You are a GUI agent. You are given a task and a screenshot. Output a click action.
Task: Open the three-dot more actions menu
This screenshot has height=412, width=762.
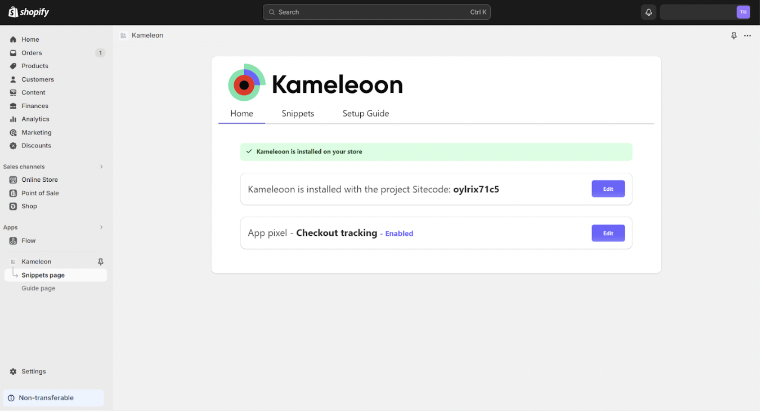747,35
